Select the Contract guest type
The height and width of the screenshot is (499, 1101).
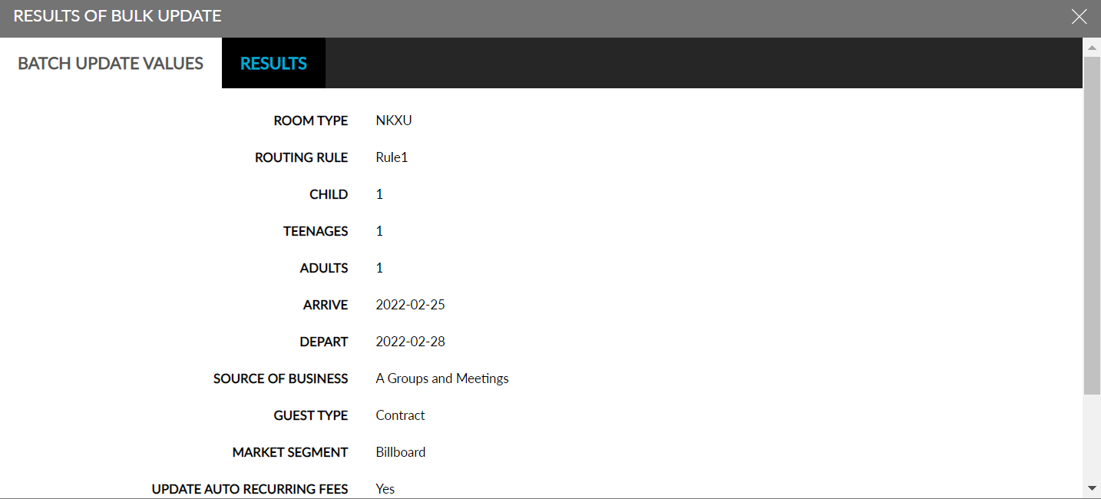pos(400,415)
